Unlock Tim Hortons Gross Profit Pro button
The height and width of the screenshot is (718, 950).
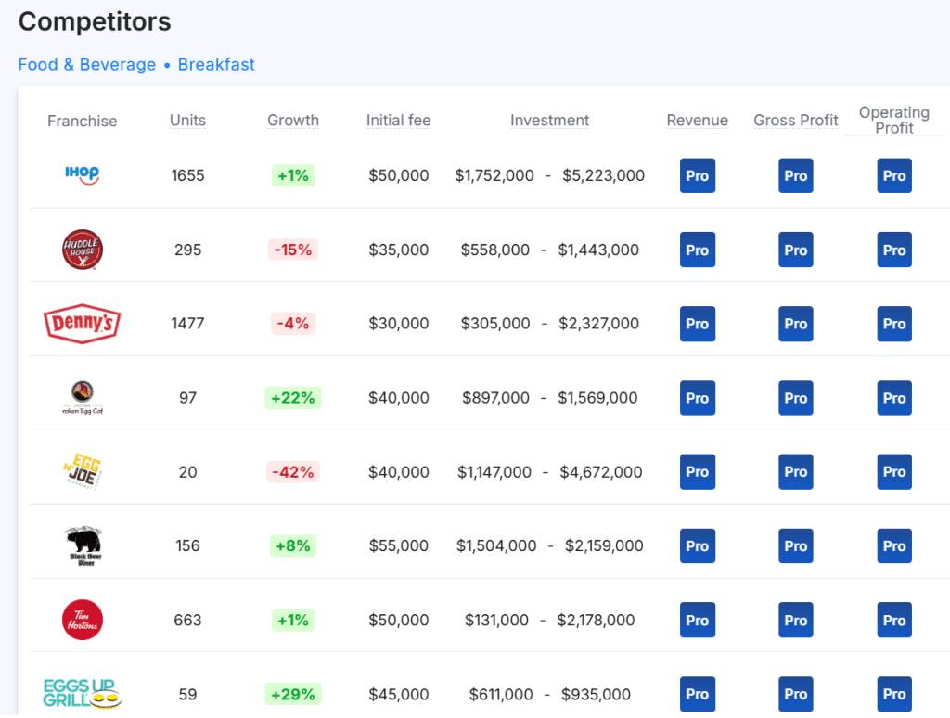(795, 620)
